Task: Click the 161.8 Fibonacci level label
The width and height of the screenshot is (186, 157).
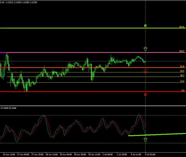Action: tap(182, 27)
